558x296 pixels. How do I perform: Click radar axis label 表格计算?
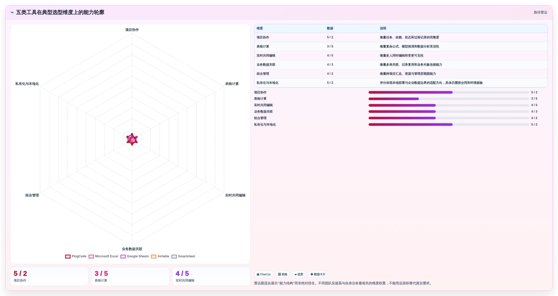pos(232,84)
